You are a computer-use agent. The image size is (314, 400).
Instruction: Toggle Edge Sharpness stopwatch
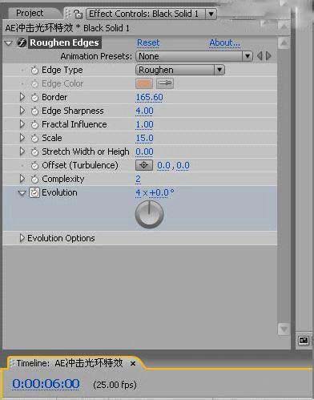coord(34,111)
